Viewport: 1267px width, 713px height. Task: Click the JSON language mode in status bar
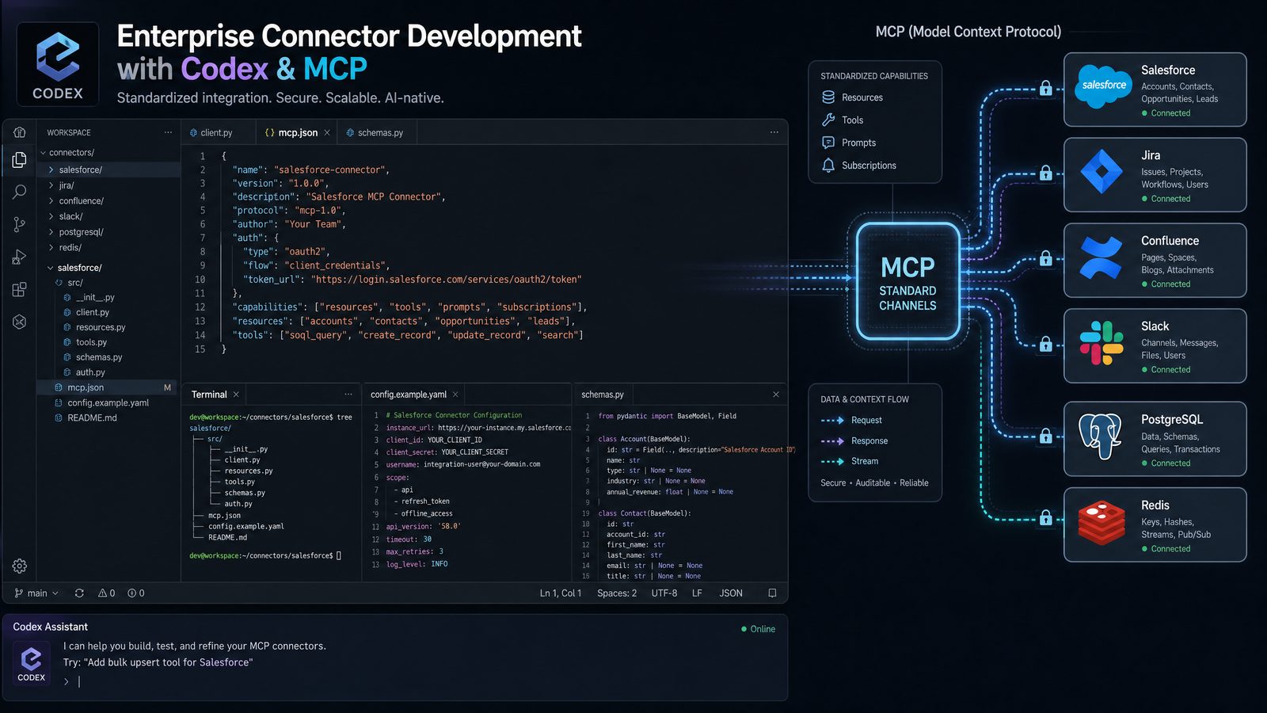pos(731,593)
